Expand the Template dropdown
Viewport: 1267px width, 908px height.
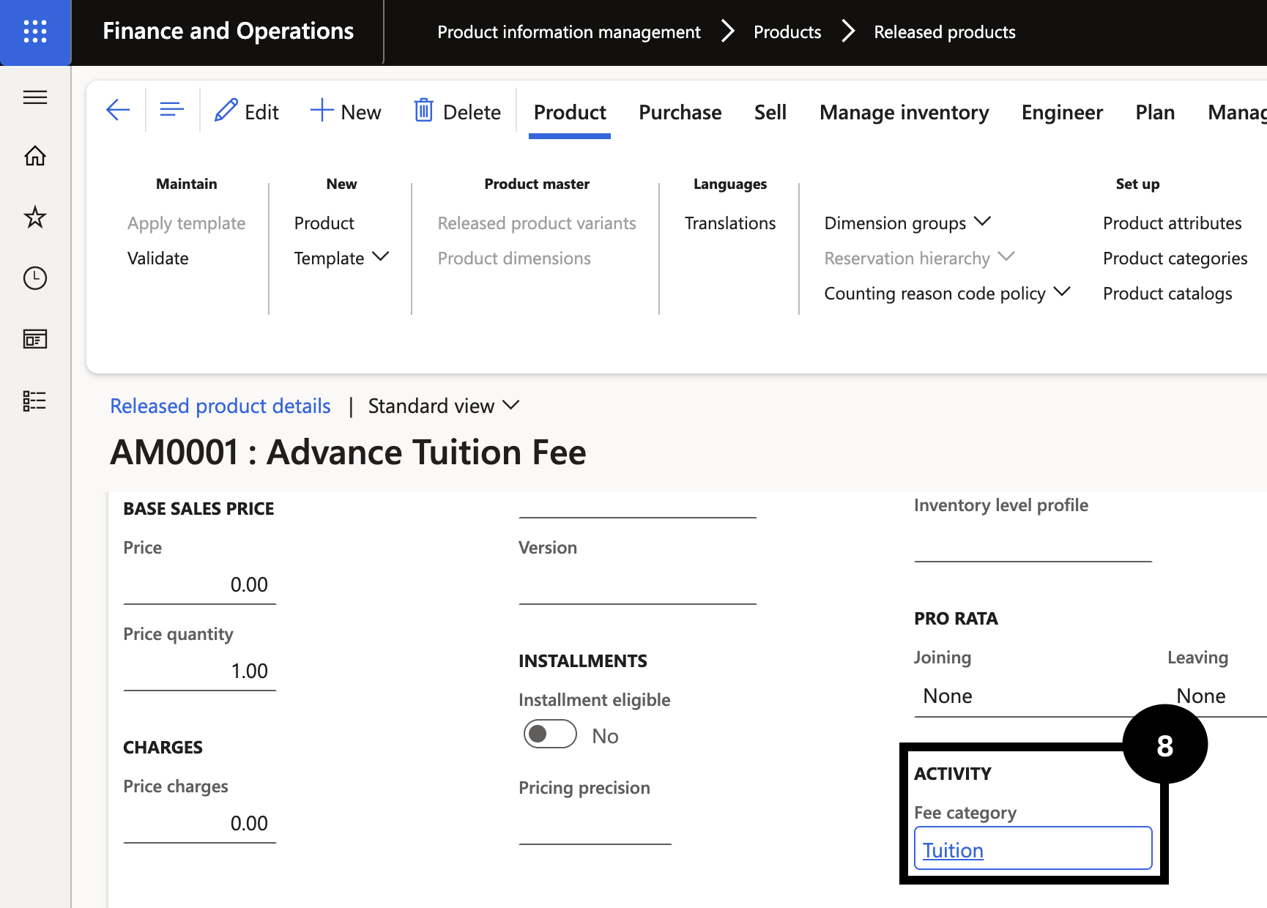click(341, 258)
